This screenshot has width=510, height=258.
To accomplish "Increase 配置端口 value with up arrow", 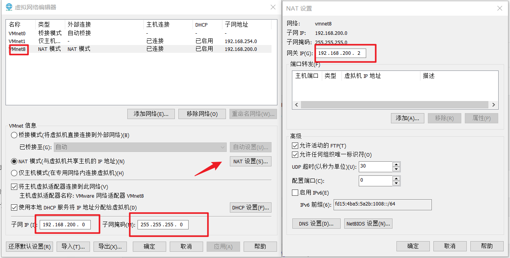I will pos(396,178).
